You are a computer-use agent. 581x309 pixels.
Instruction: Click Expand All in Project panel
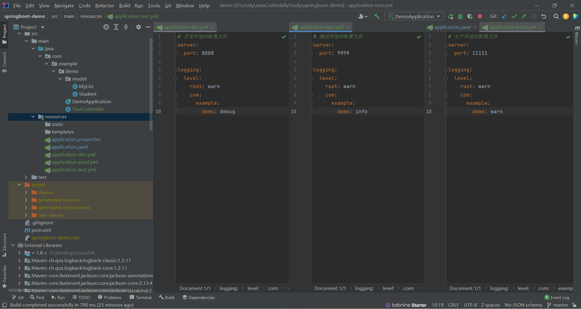(116, 27)
